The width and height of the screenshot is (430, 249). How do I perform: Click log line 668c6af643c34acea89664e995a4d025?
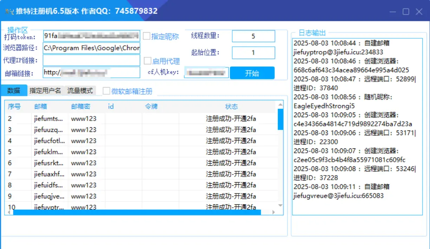[351, 70]
